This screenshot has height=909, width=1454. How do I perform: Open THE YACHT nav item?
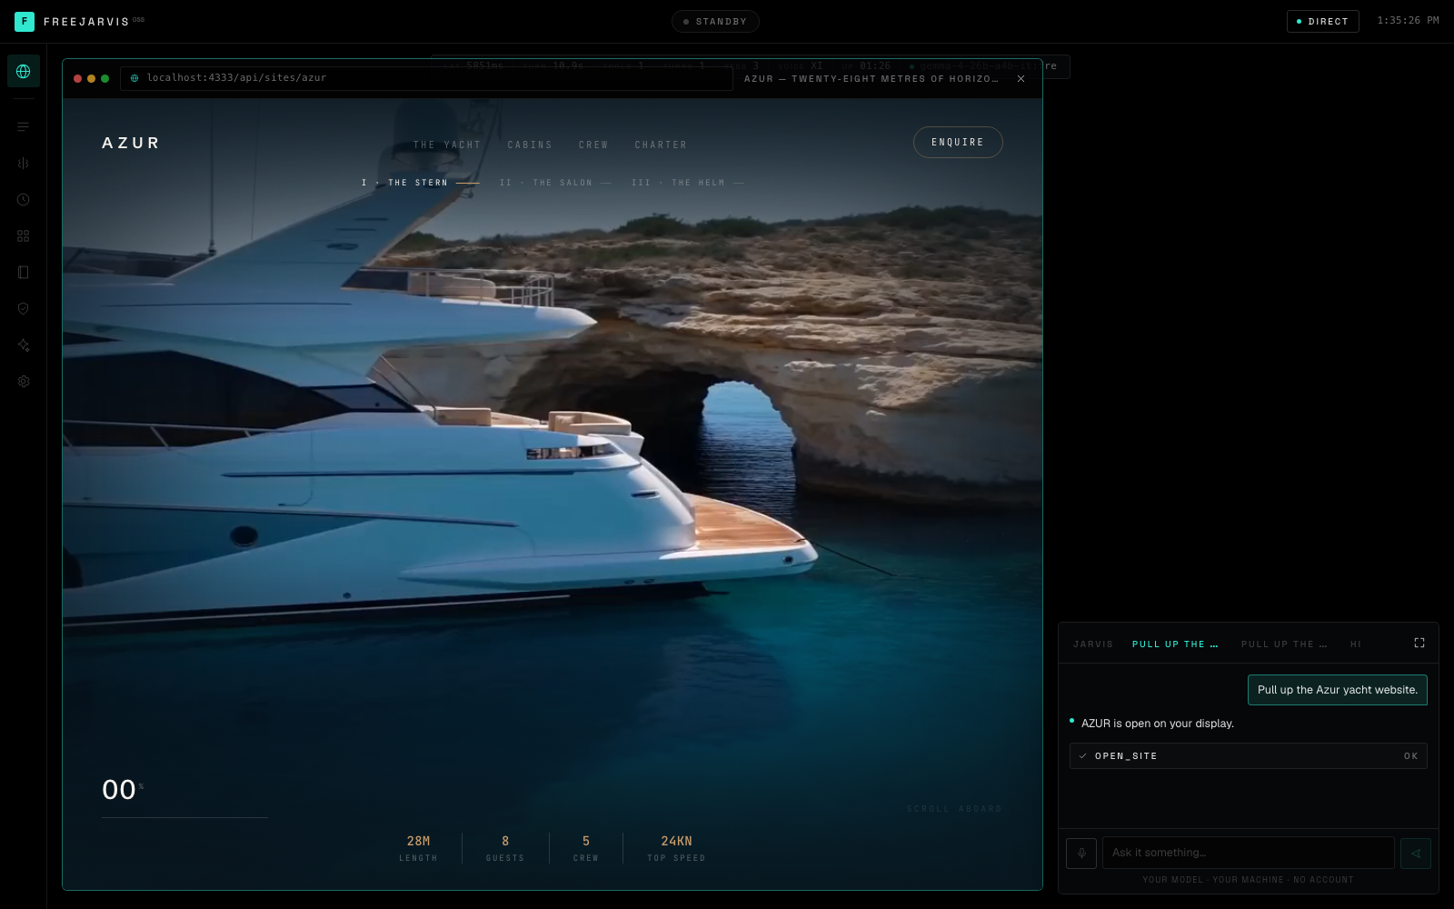tap(447, 145)
